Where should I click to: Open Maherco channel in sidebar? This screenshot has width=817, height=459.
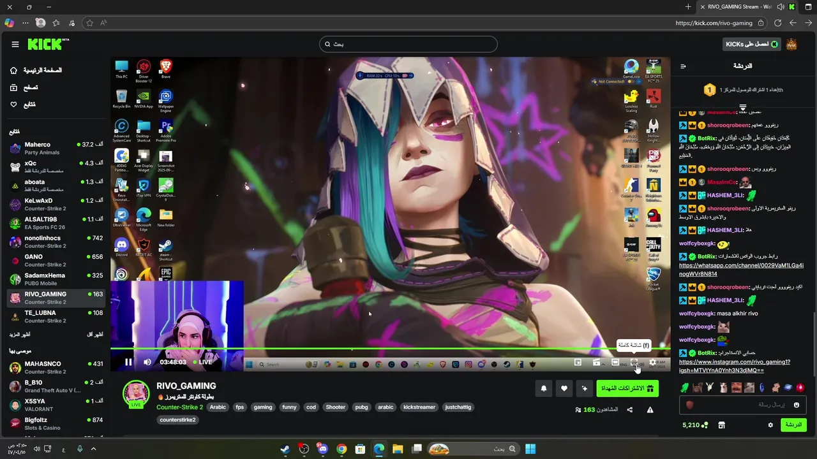click(x=56, y=149)
